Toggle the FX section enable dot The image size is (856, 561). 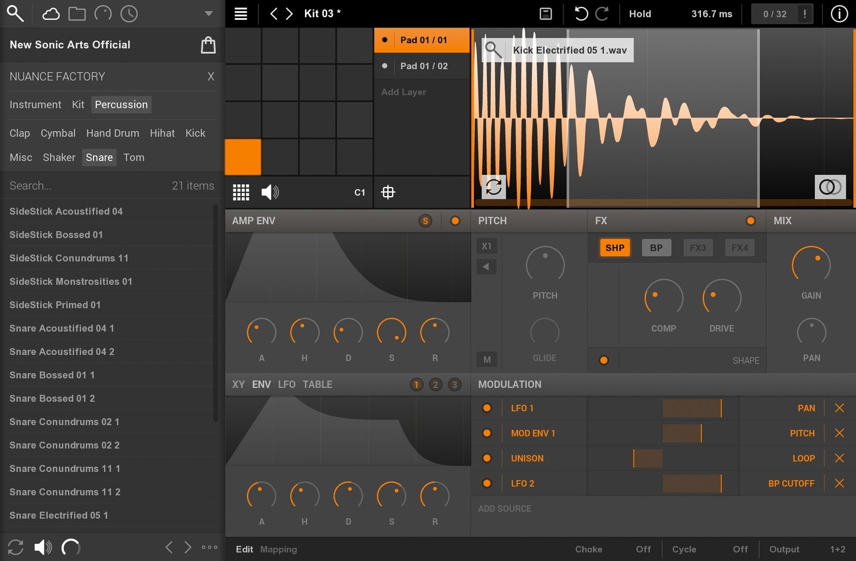coord(751,221)
